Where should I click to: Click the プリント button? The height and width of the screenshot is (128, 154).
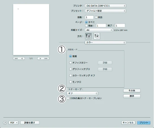(144, 123)
